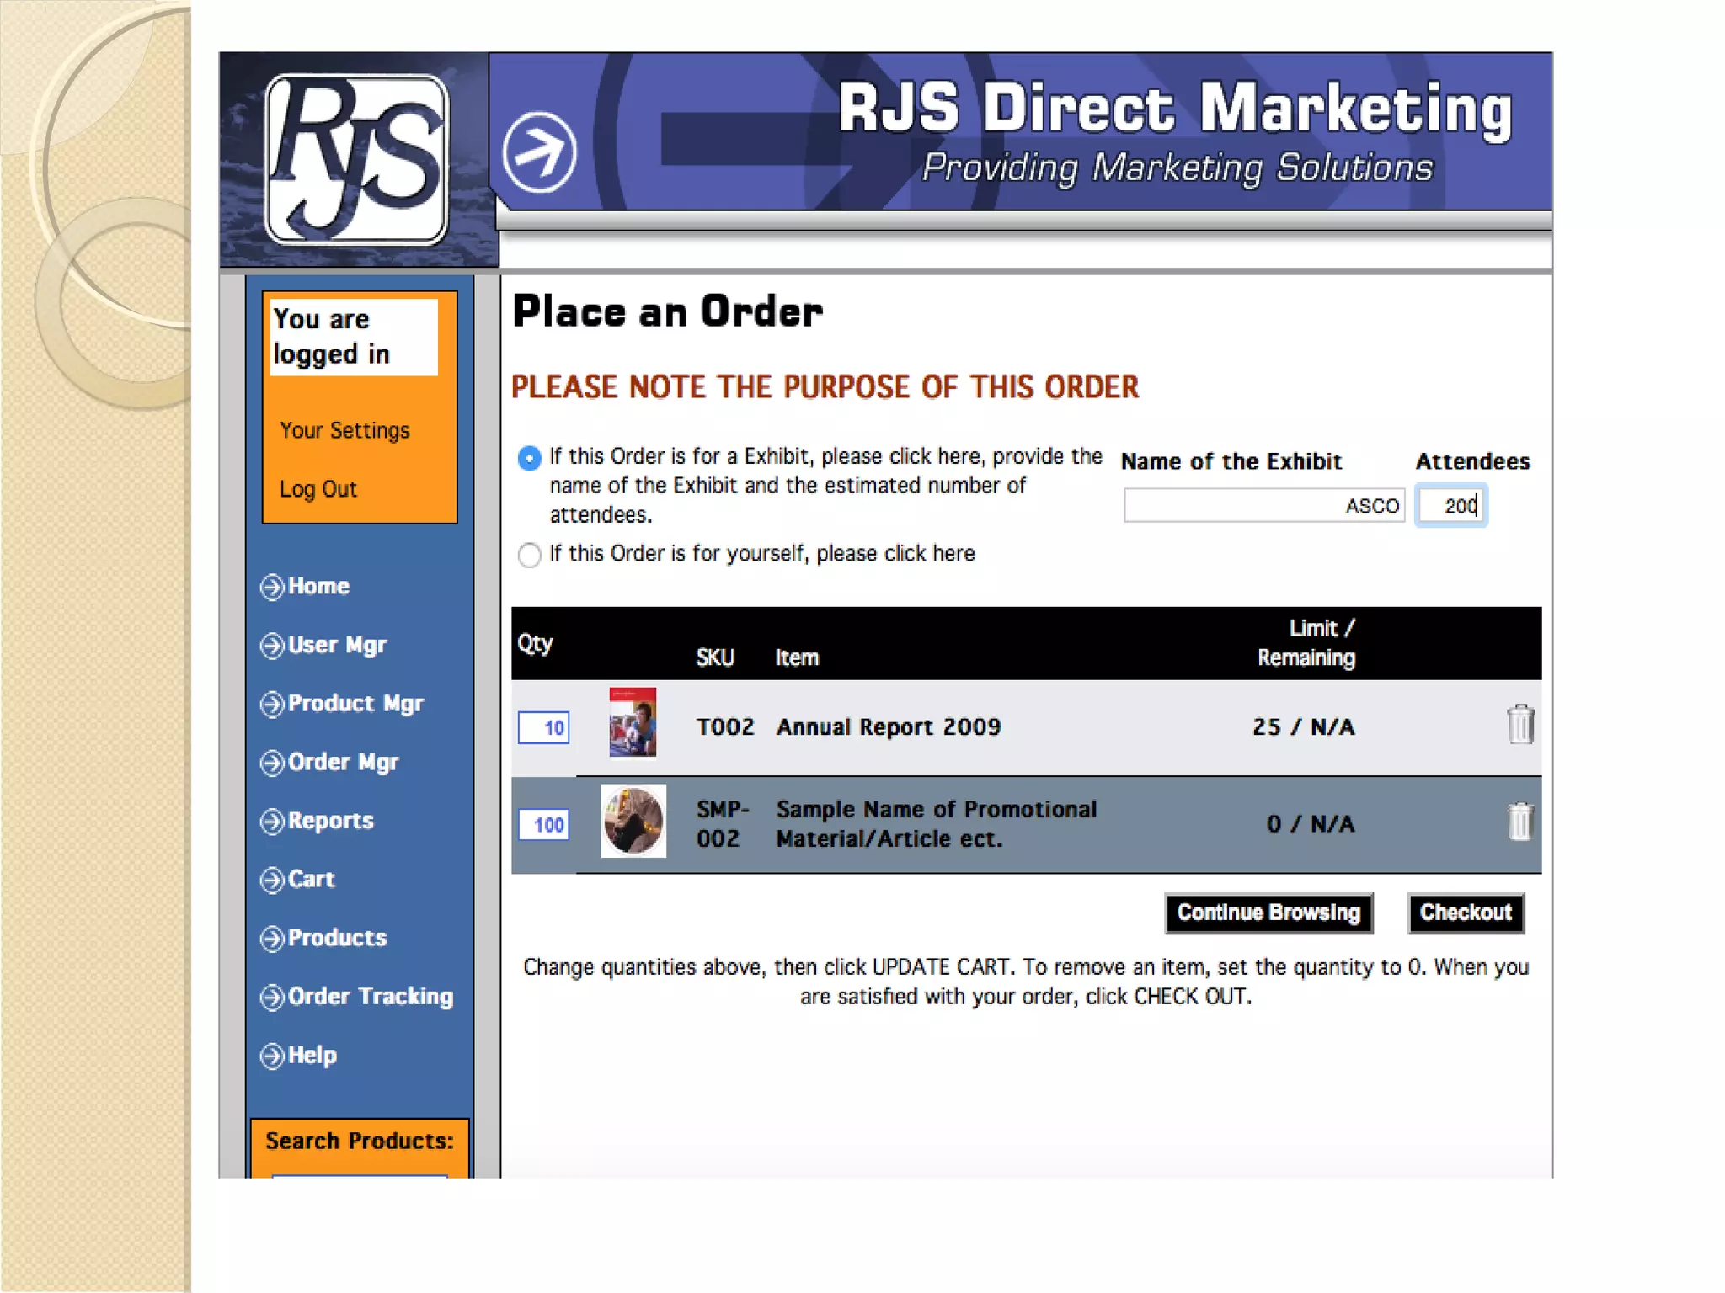Choose the 'order is for yourself' radio option

(529, 555)
